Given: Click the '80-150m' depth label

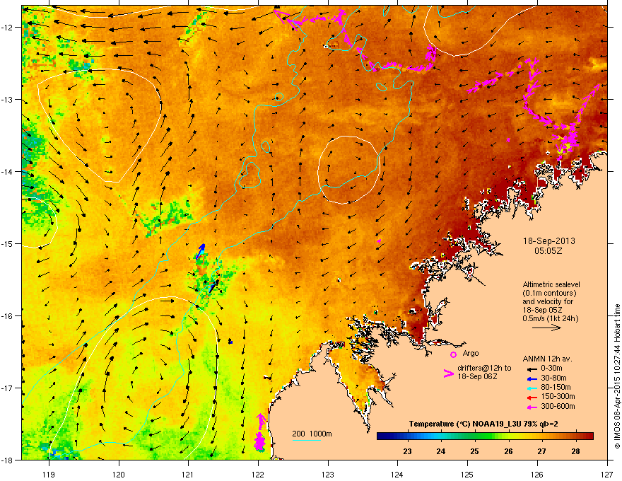Looking at the screenshot, I should point(556,388).
